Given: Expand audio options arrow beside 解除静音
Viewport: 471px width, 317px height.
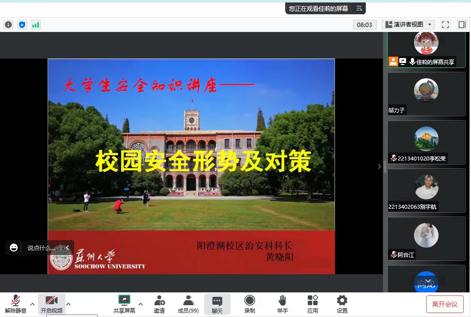Looking at the screenshot, I should coord(32,304).
